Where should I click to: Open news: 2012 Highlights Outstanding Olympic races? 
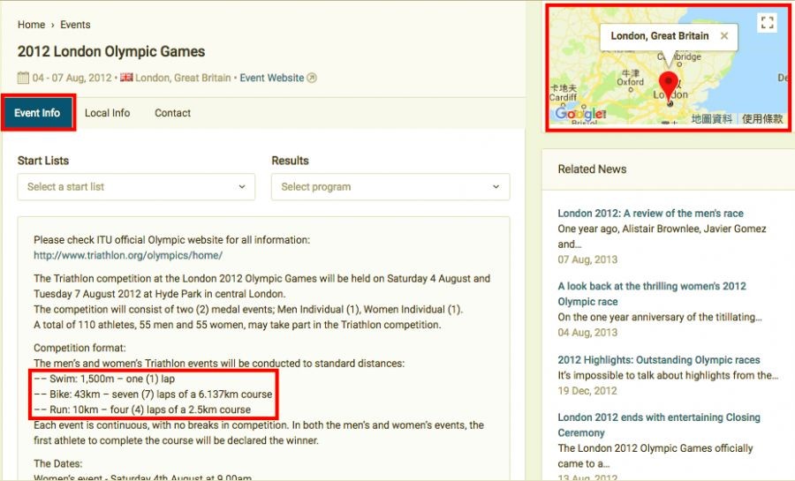pyautogui.click(x=659, y=360)
